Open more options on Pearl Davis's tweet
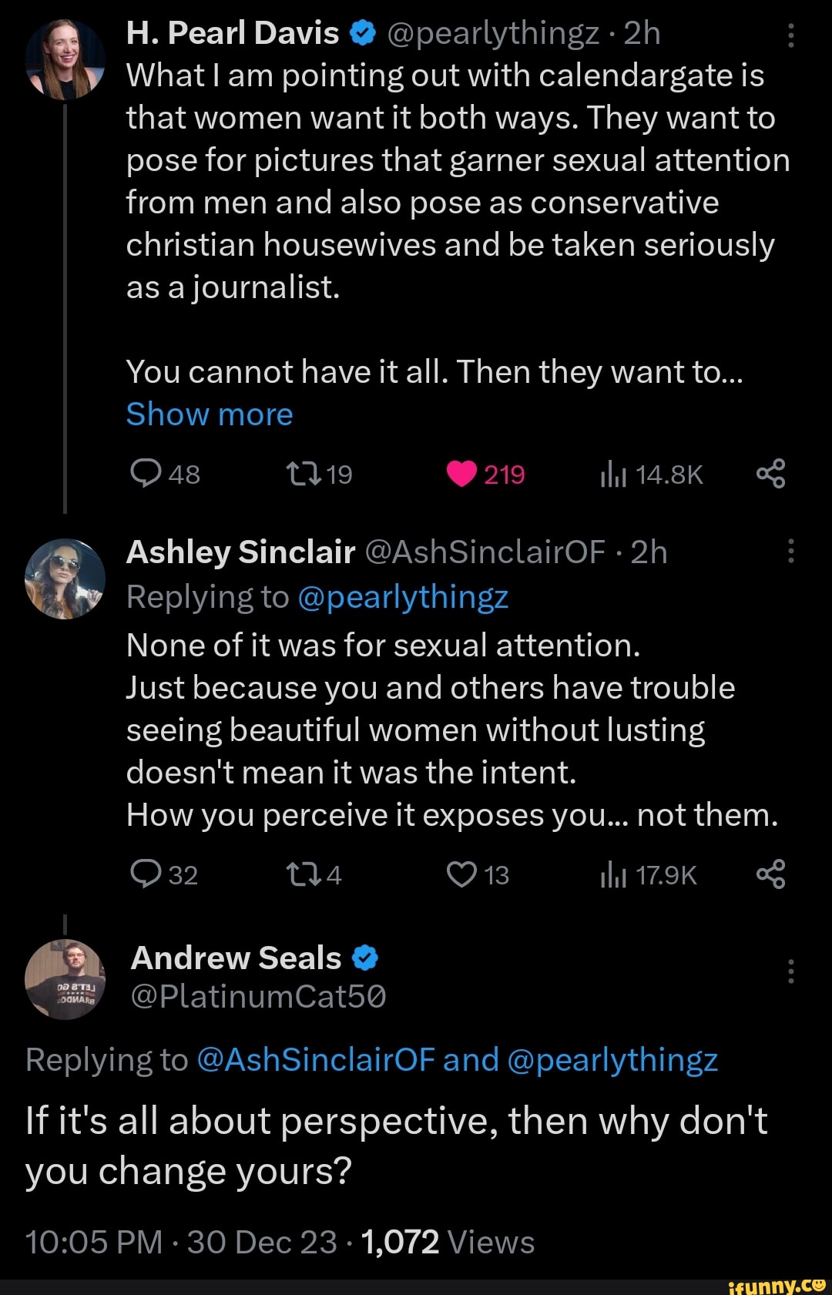Screen dimensions: 832x1295 coord(790,35)
